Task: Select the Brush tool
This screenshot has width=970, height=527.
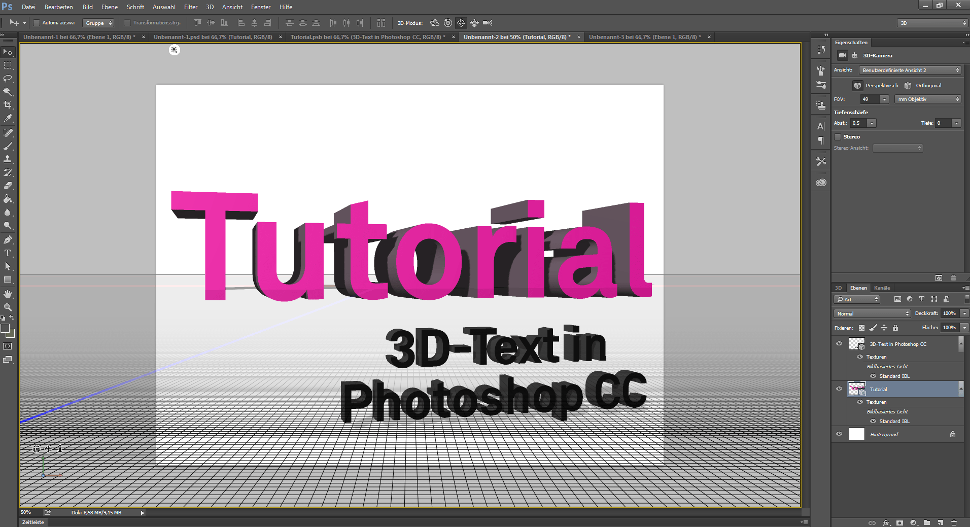Action: (8, 146)
